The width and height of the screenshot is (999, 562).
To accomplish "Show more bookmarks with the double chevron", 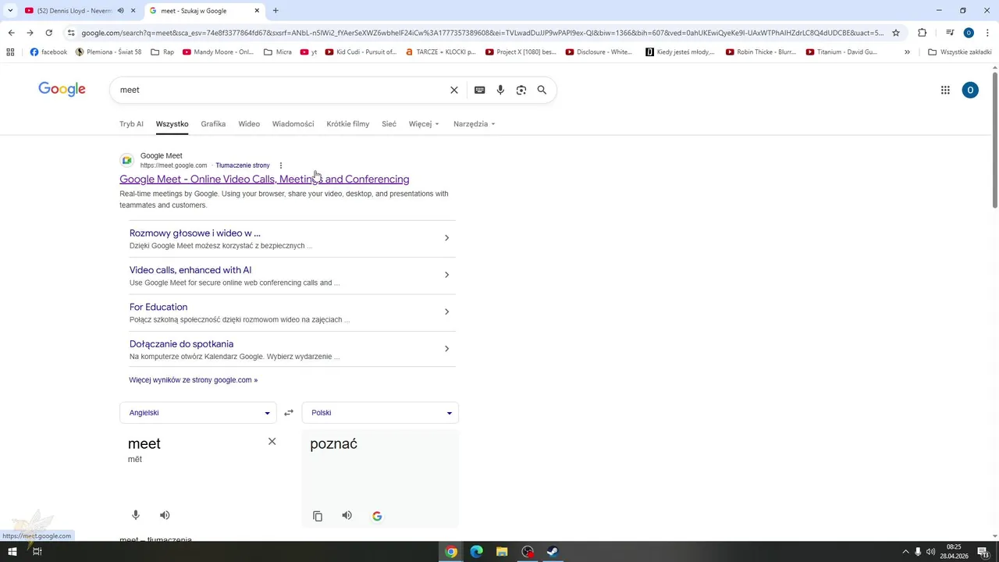I will tap(907, 52).
